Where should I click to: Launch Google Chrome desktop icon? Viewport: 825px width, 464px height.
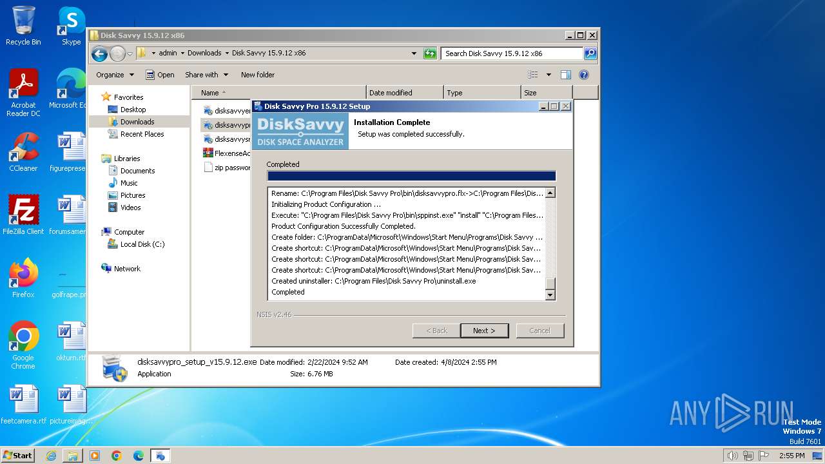pos(23,345)
